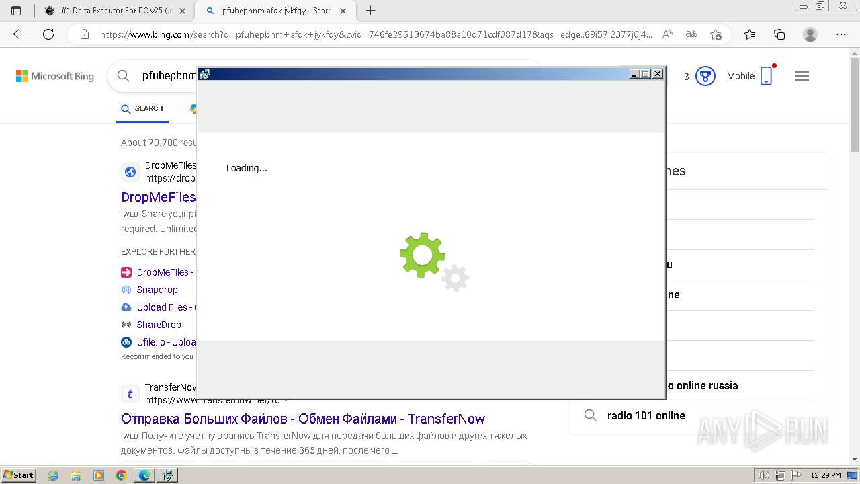
Task: Click the page's vertical scrollbar thumb
Action: [855, 104]
